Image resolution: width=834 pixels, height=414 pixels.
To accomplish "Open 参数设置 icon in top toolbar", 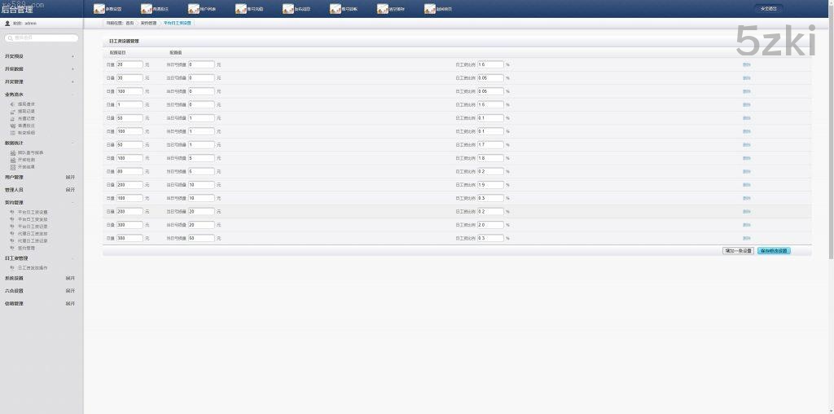I will (x=99, y=8).
